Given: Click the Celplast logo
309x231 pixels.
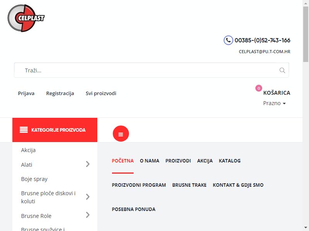Looking at the screenshot, I should click(26, 18).
